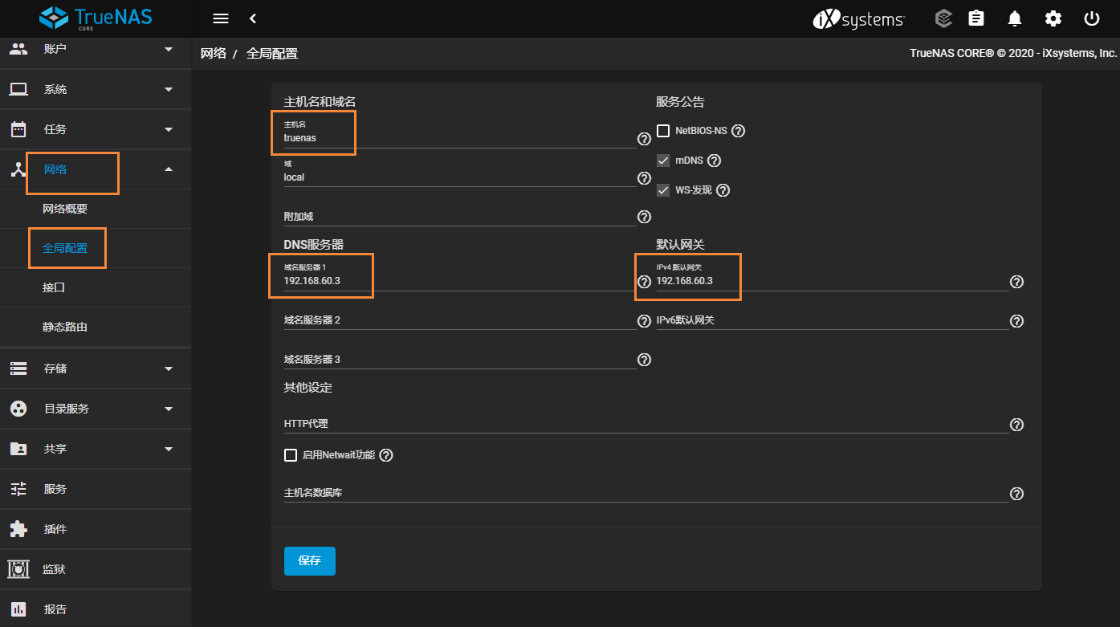Click help icon beside WS-发现
1120x627 pixels.
pos(723,190)
